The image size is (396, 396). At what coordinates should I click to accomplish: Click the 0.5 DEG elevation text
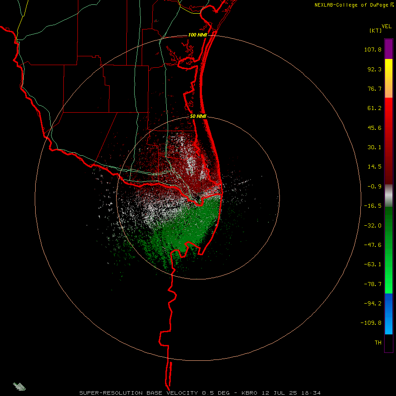tap(216, 393)
